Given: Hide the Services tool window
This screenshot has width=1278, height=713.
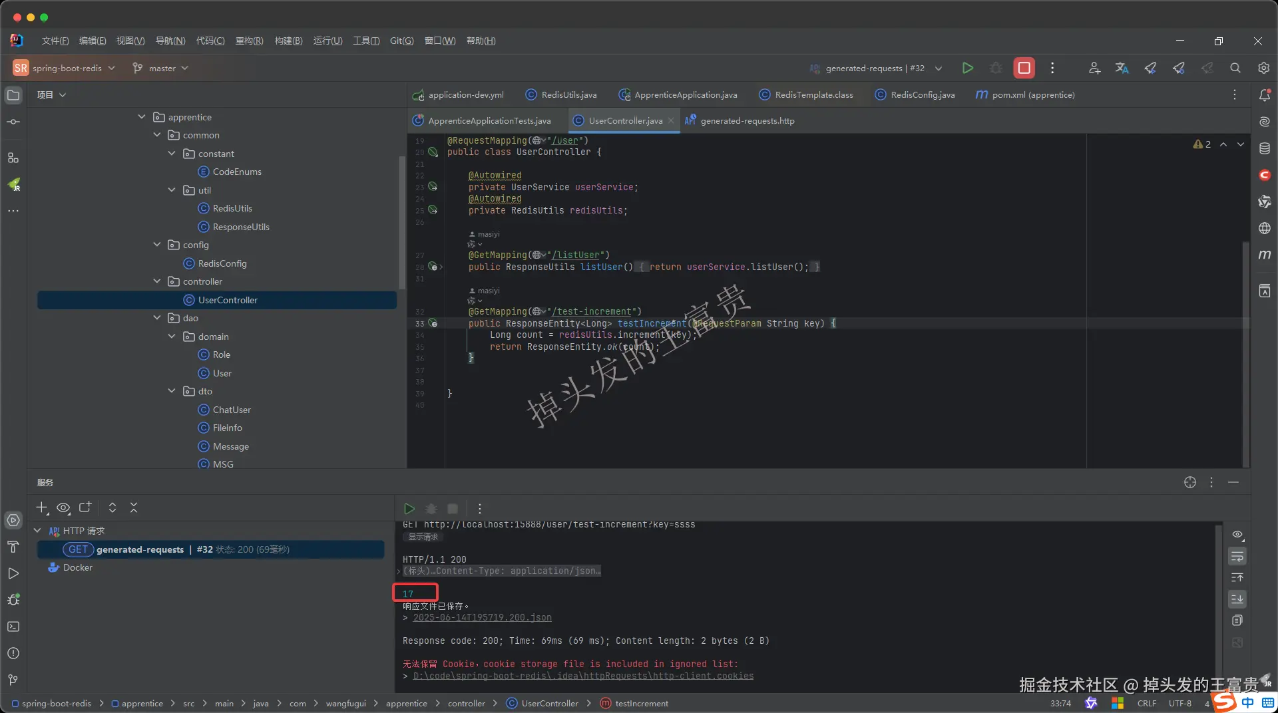Looking at the screenshot, I should pos(1233,482).
